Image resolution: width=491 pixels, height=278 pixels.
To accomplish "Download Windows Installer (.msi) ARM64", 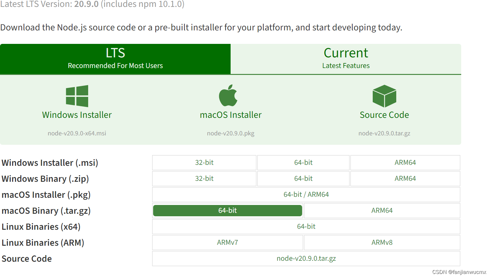I will coord(405,163).
